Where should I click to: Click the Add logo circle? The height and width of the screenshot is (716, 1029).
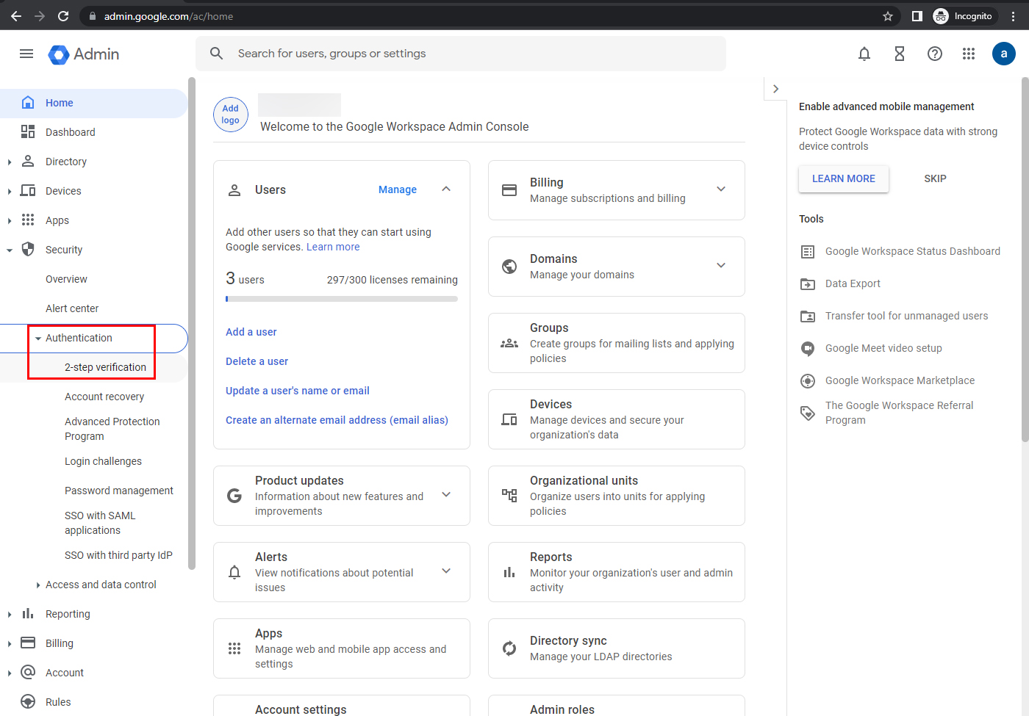[x=231, y=115]
